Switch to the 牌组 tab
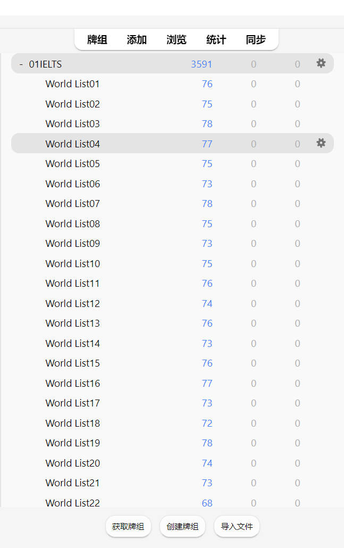This screenshot has height=548, width=344. pos(97,40)
